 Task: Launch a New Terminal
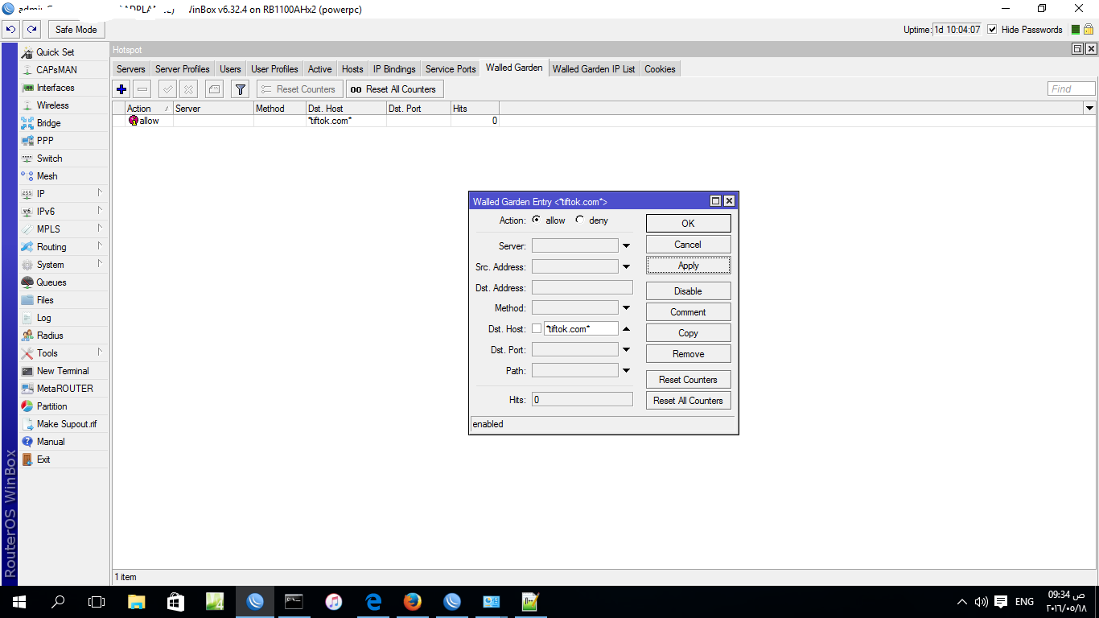pos(64,371)
